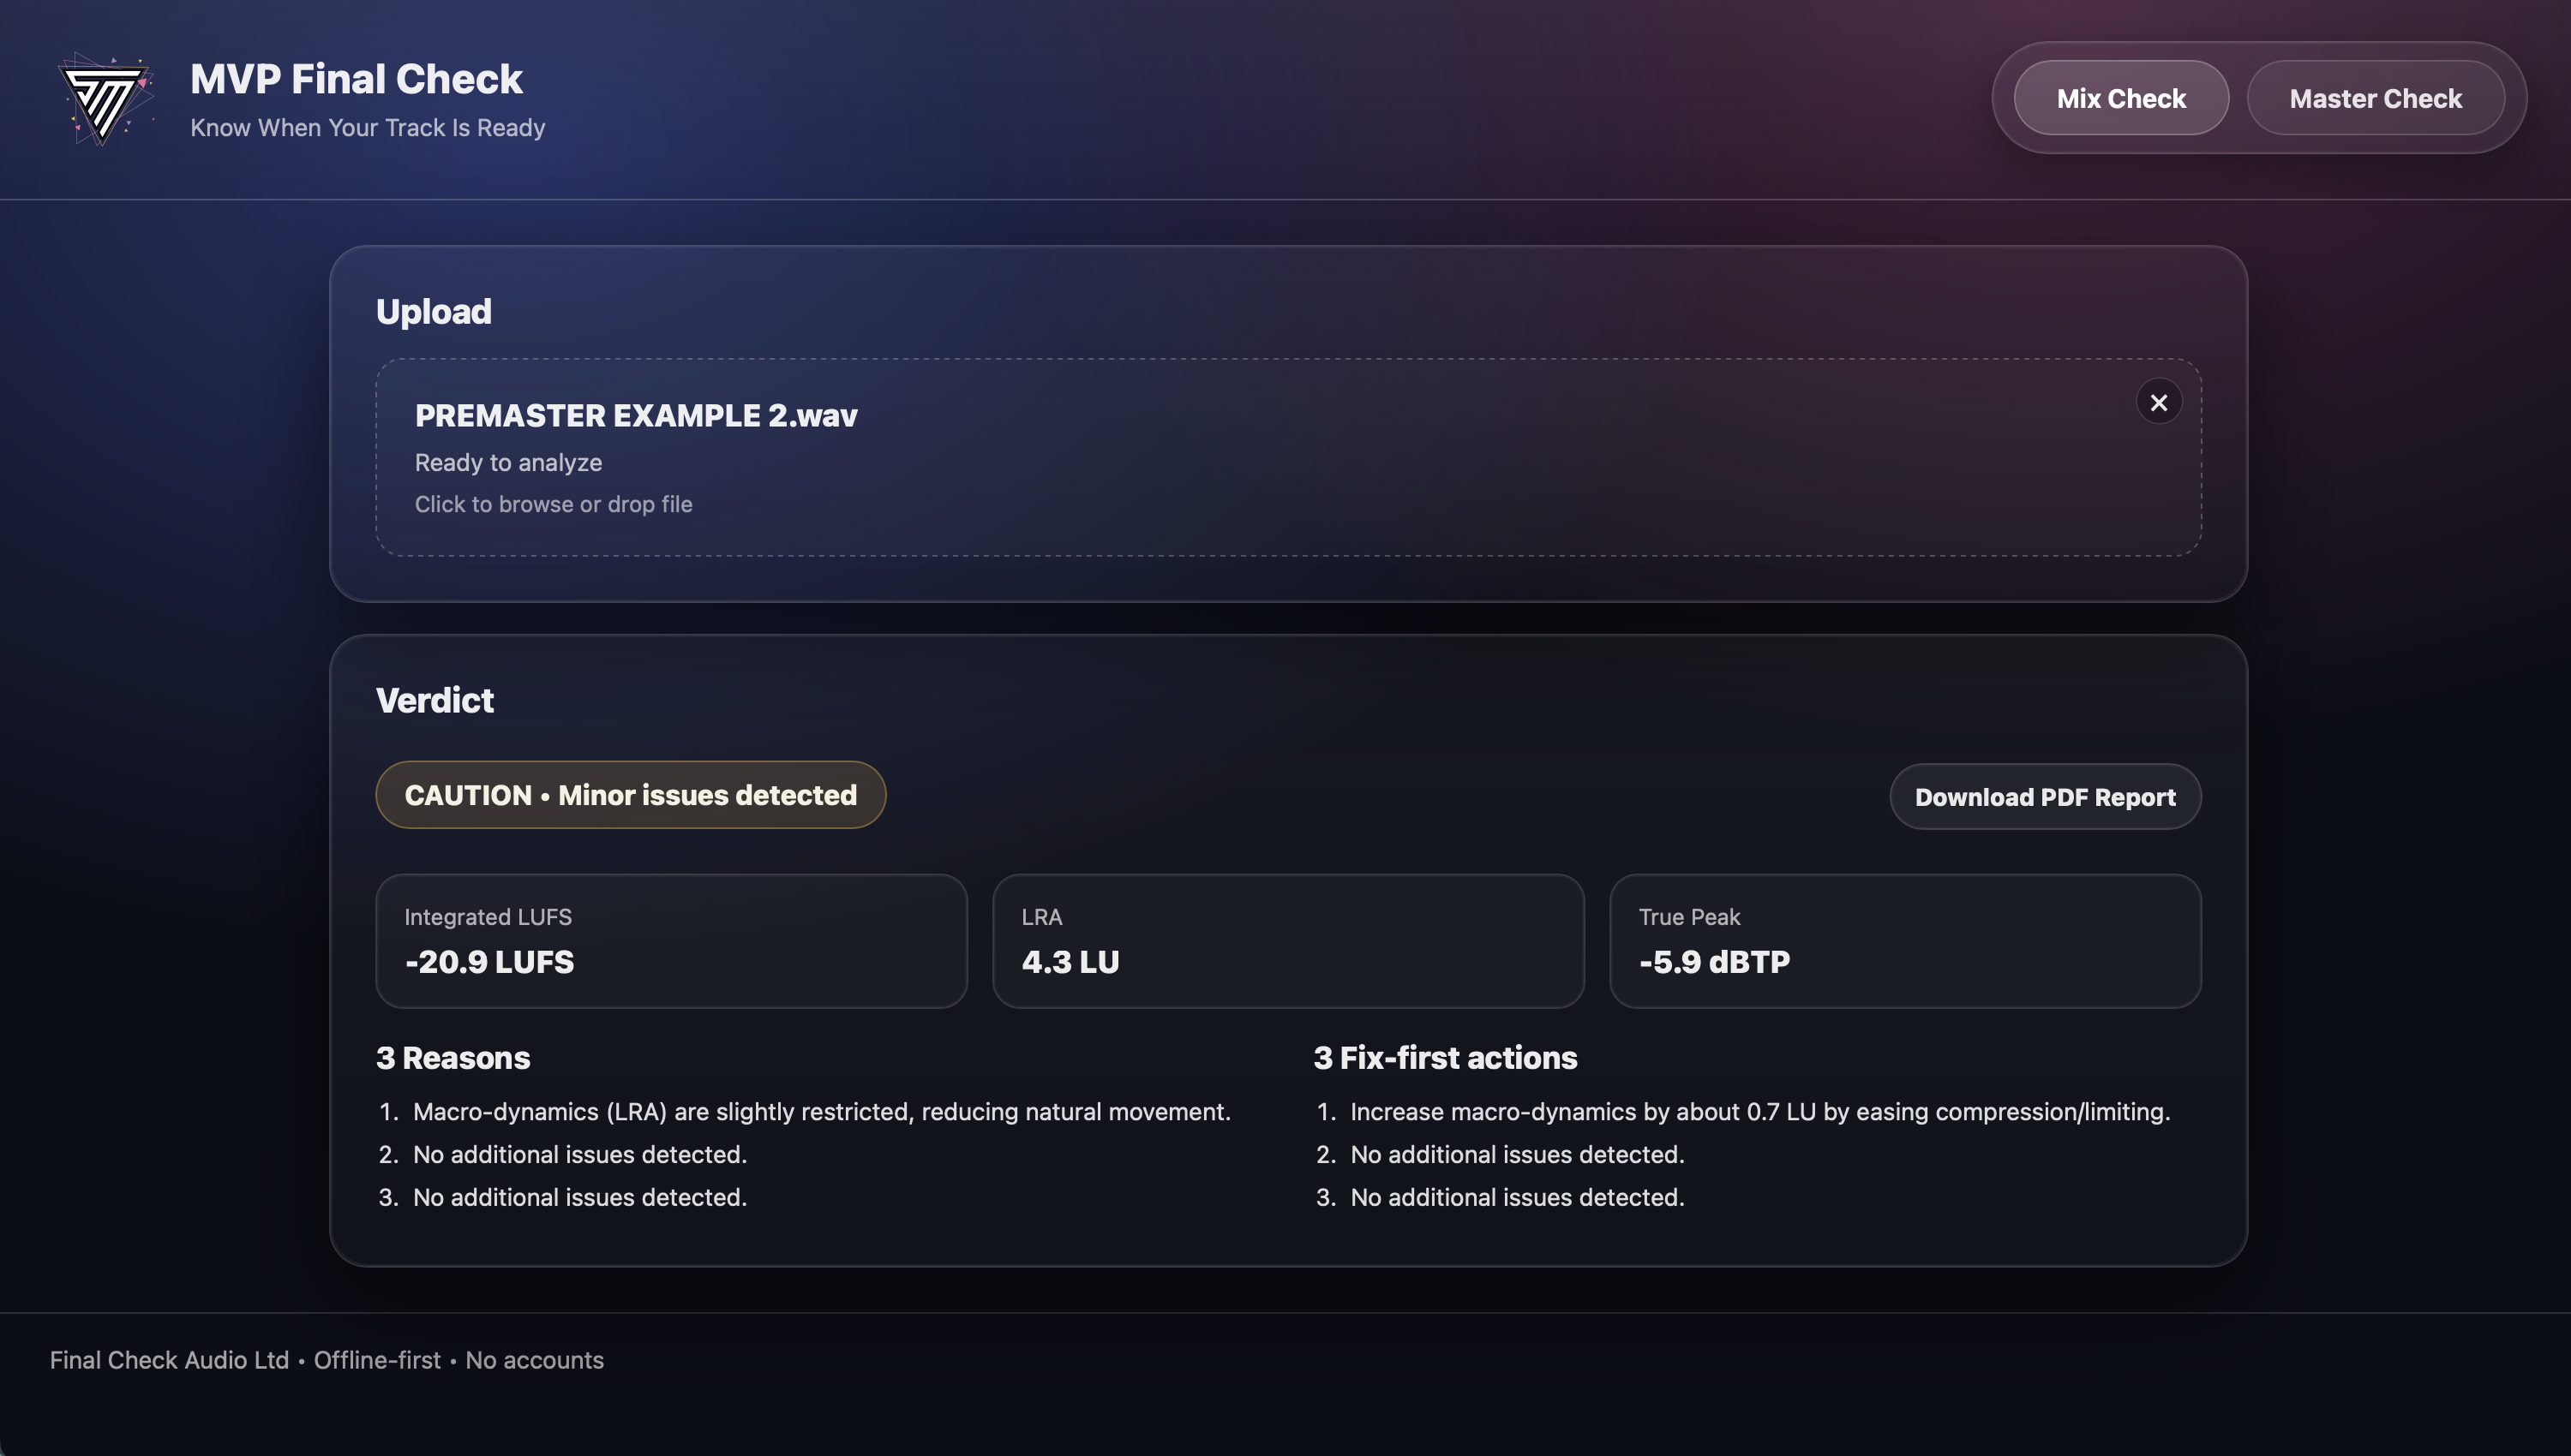
Task: Switch to the Master Check tab
Action: (2374, 98)
